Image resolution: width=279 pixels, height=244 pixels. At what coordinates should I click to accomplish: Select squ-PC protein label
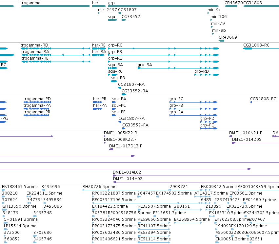point(119,105)
